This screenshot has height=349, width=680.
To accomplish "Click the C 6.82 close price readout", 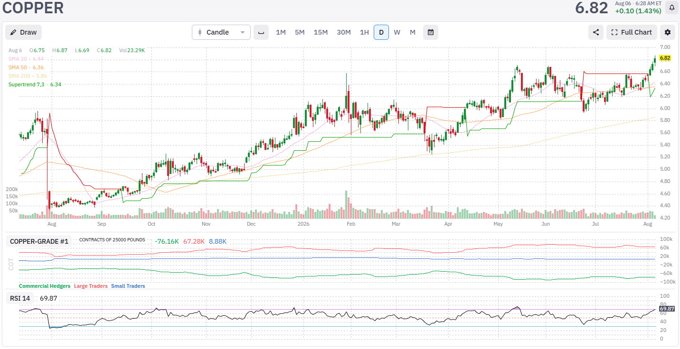I will click(104, 50).
